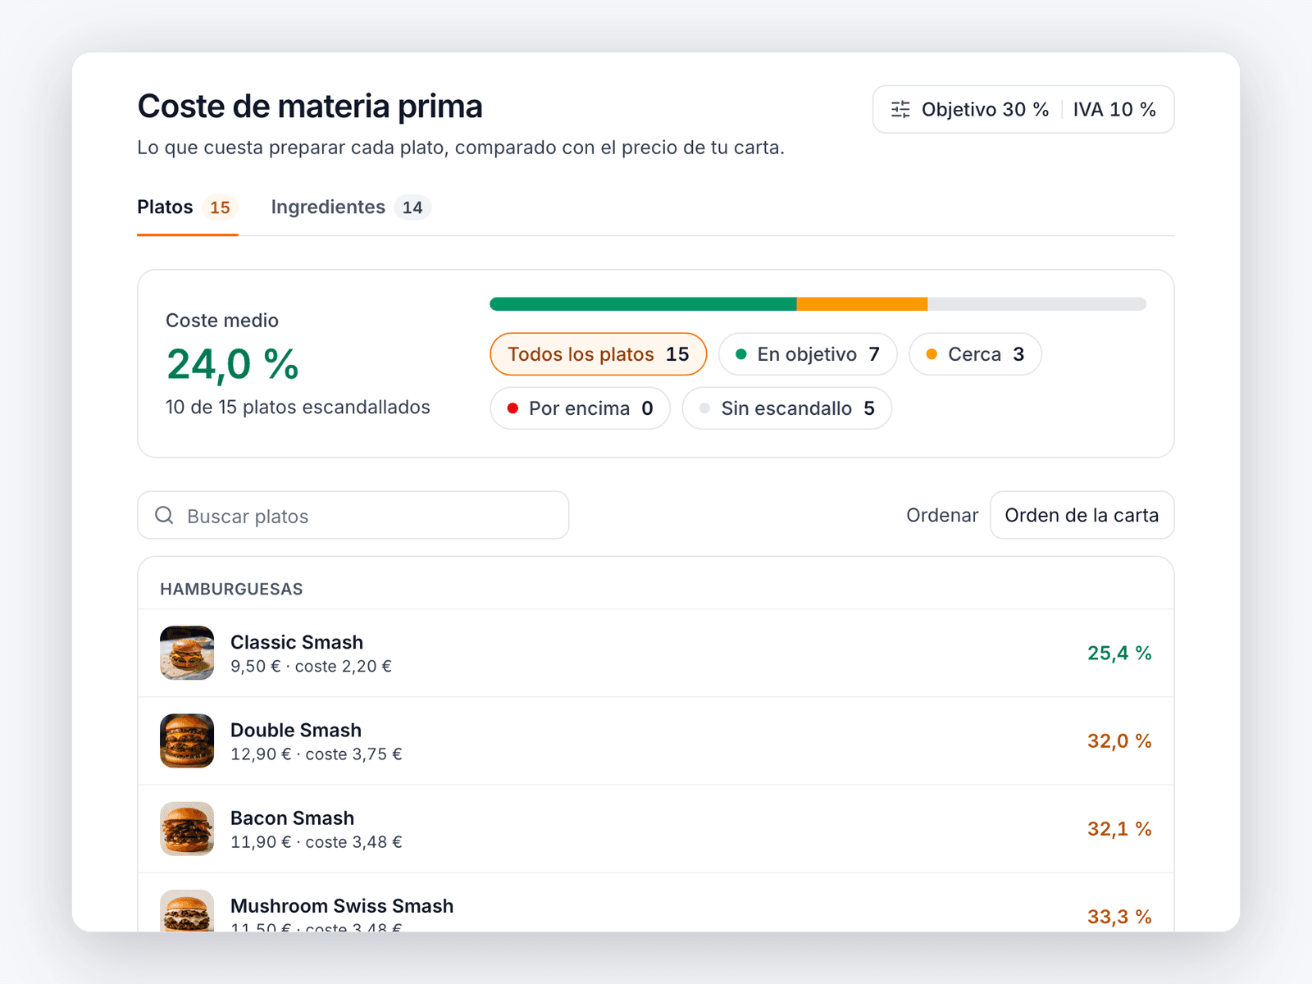Open the Double Smash dish name

click(296, 730)
